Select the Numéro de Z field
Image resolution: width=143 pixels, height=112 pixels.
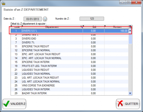[92, 19]
